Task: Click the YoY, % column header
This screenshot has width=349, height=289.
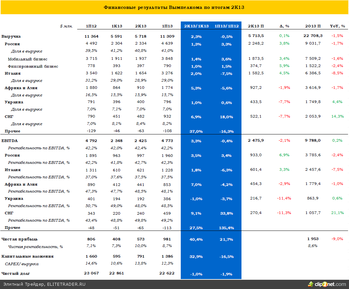Action: (337, 26)
